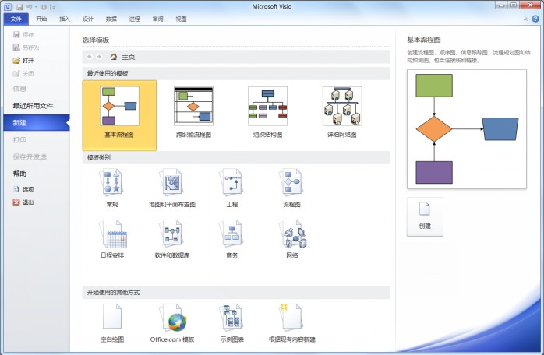Viewport: 544px width, 355px height.
Task: Open the 日程安排 template category
Action: click(x=112, y=239)
